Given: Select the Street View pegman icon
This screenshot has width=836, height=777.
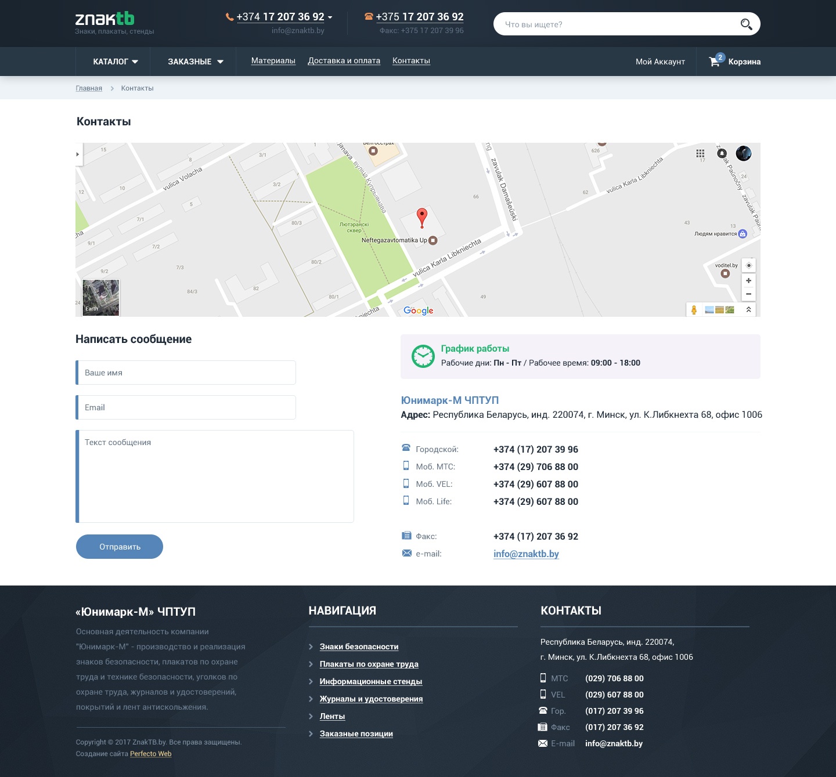Looking at the screenshot, I should pyautogui.click(x=694, y=309).
